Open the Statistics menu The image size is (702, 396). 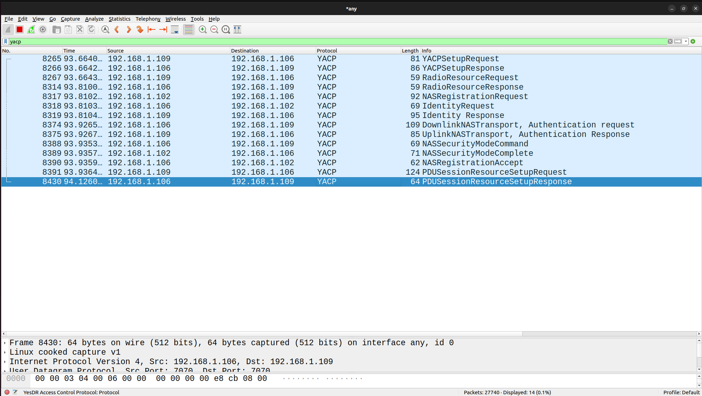[119, 19]
